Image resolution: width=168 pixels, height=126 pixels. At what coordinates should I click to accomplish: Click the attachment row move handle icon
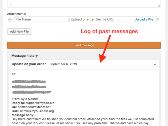10,20
